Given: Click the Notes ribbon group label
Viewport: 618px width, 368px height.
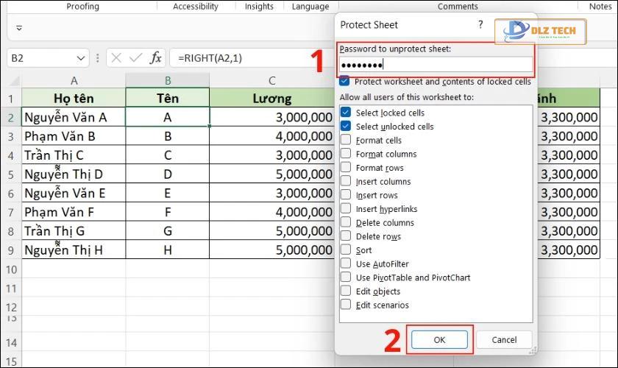Looking at the screenshot, I should click(x=600, y=7).
